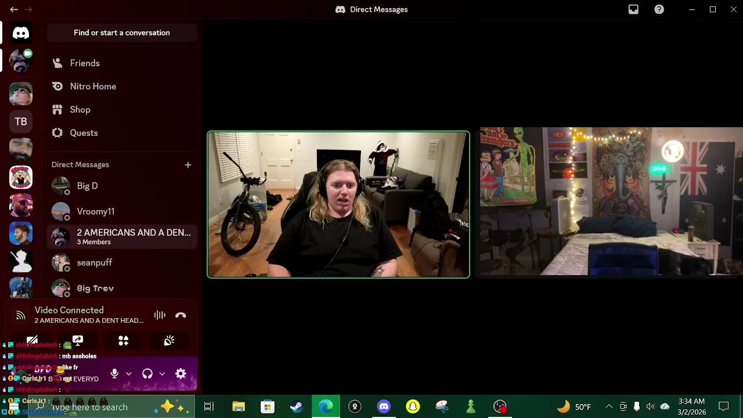
Task: Open Windows notification center
Action: coord(724,407)
